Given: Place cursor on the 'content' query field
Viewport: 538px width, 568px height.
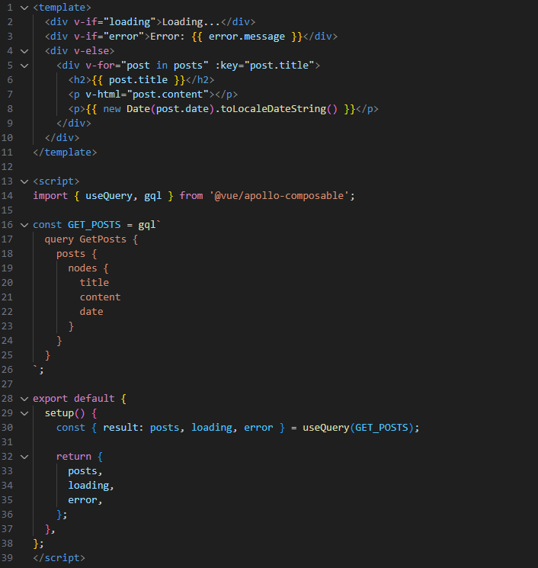Looking at the screenshot, I should point(100,297).
